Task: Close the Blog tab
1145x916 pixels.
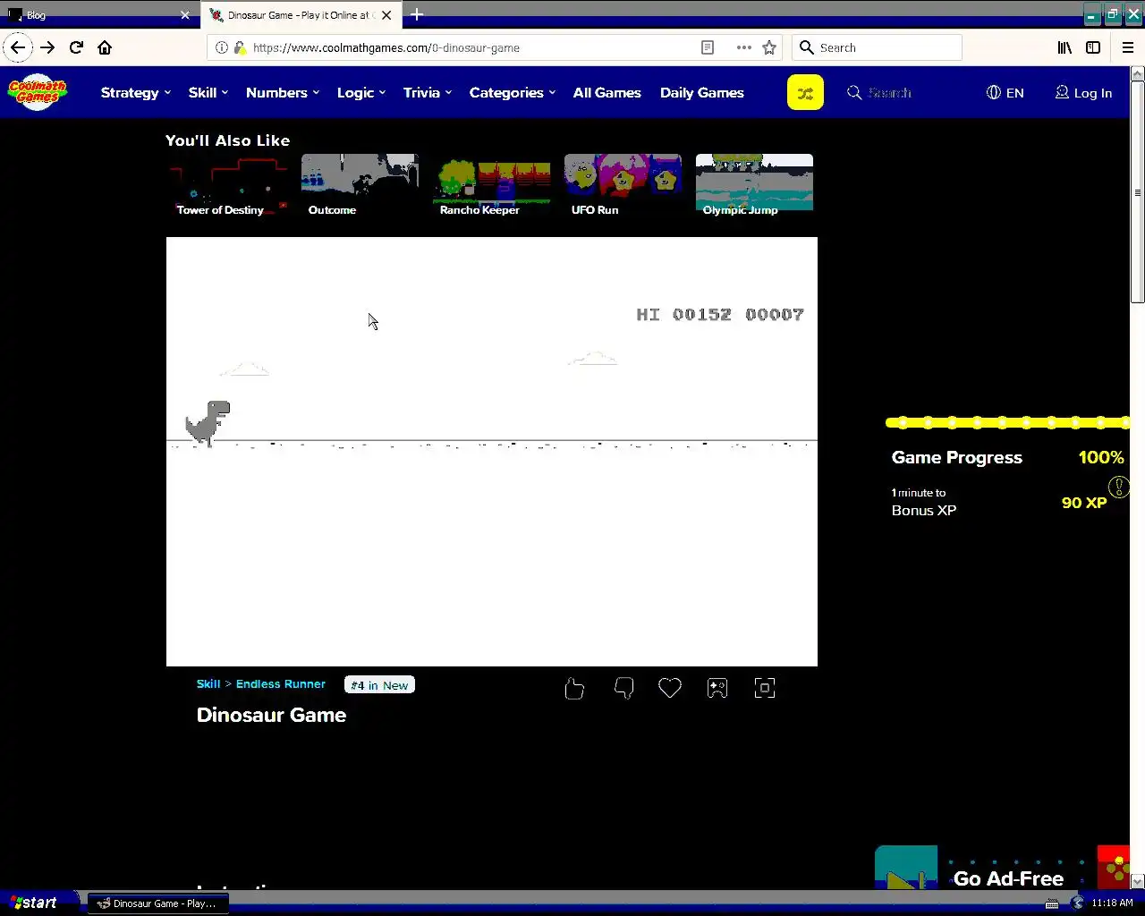Action: 185,14
